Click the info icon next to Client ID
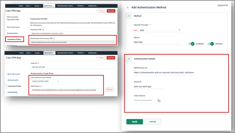This screenshot has height=133, width=235. [x=38, y=63]
